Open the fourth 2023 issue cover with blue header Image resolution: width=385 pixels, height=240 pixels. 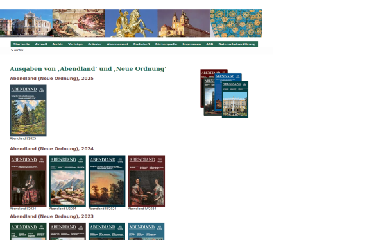point(146,231)
